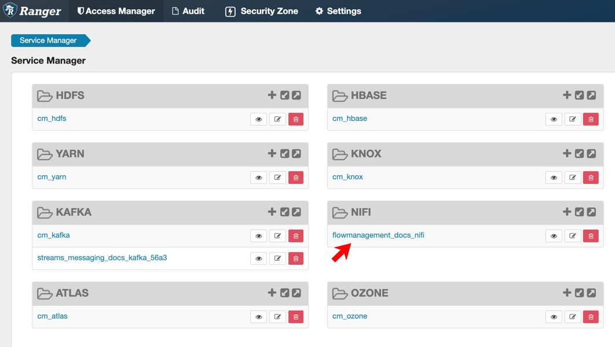View cm_ozone service details with eye icon
This screenshot has height=347, width=615.
pyautogui.click(x=554, y=317)
